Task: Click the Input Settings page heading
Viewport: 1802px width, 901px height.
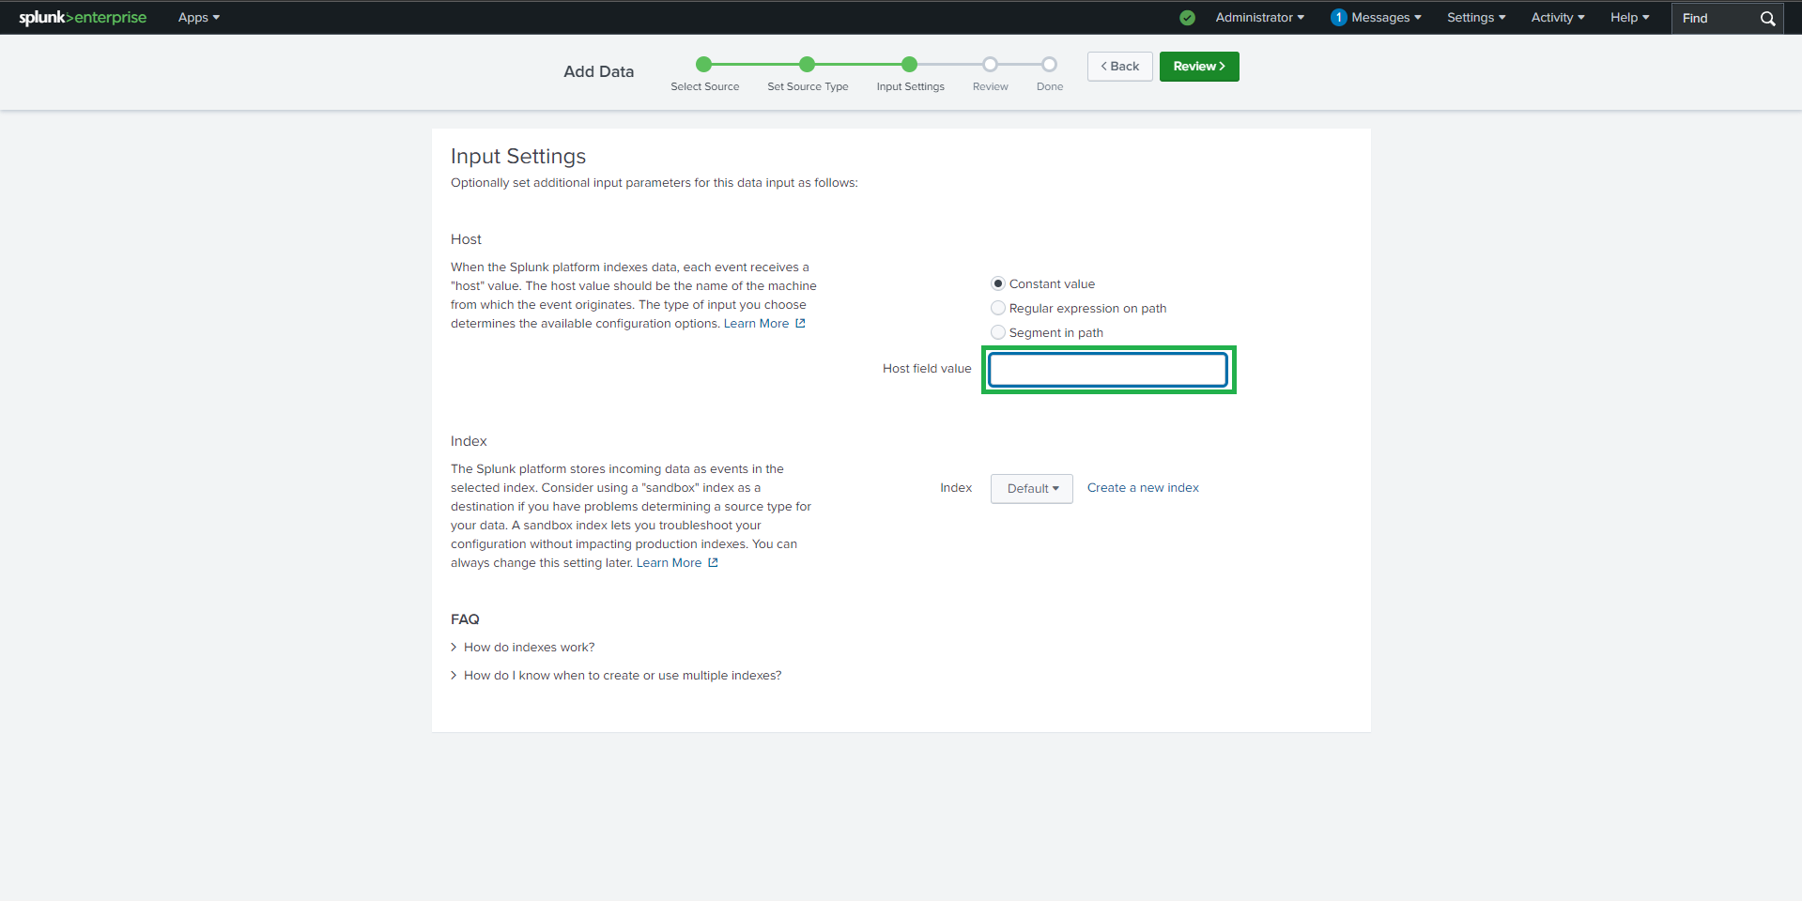Action: [518, 156]
